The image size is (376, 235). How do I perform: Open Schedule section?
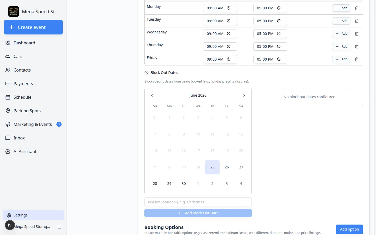33,97
